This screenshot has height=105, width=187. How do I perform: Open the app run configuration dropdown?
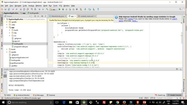click(54, 9)
